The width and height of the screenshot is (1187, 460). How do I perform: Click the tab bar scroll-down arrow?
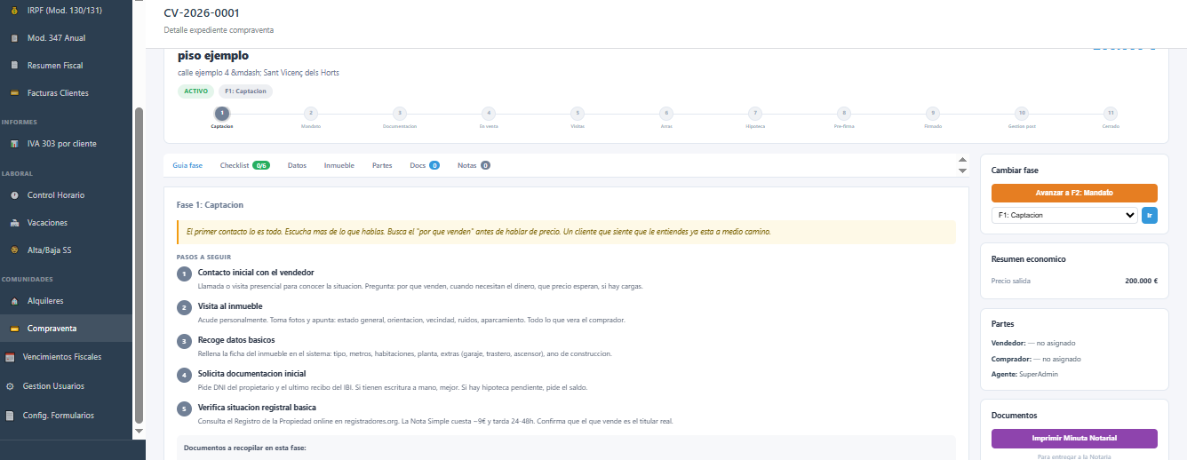click(x=962, y=171)
